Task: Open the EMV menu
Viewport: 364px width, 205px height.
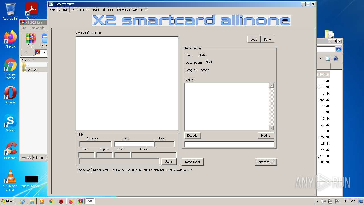Action: (x=53, y=10)
